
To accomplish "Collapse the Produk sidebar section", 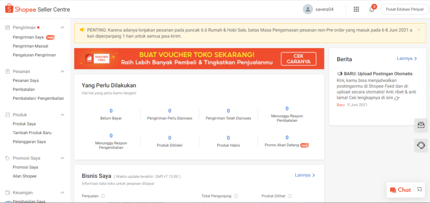I will click(x=63, y=115).
